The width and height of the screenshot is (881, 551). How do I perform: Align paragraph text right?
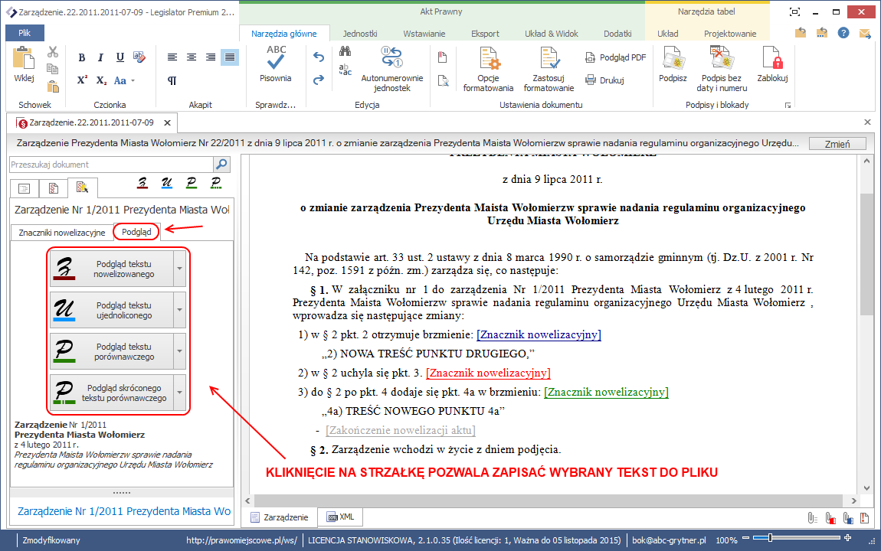point(211,57)
